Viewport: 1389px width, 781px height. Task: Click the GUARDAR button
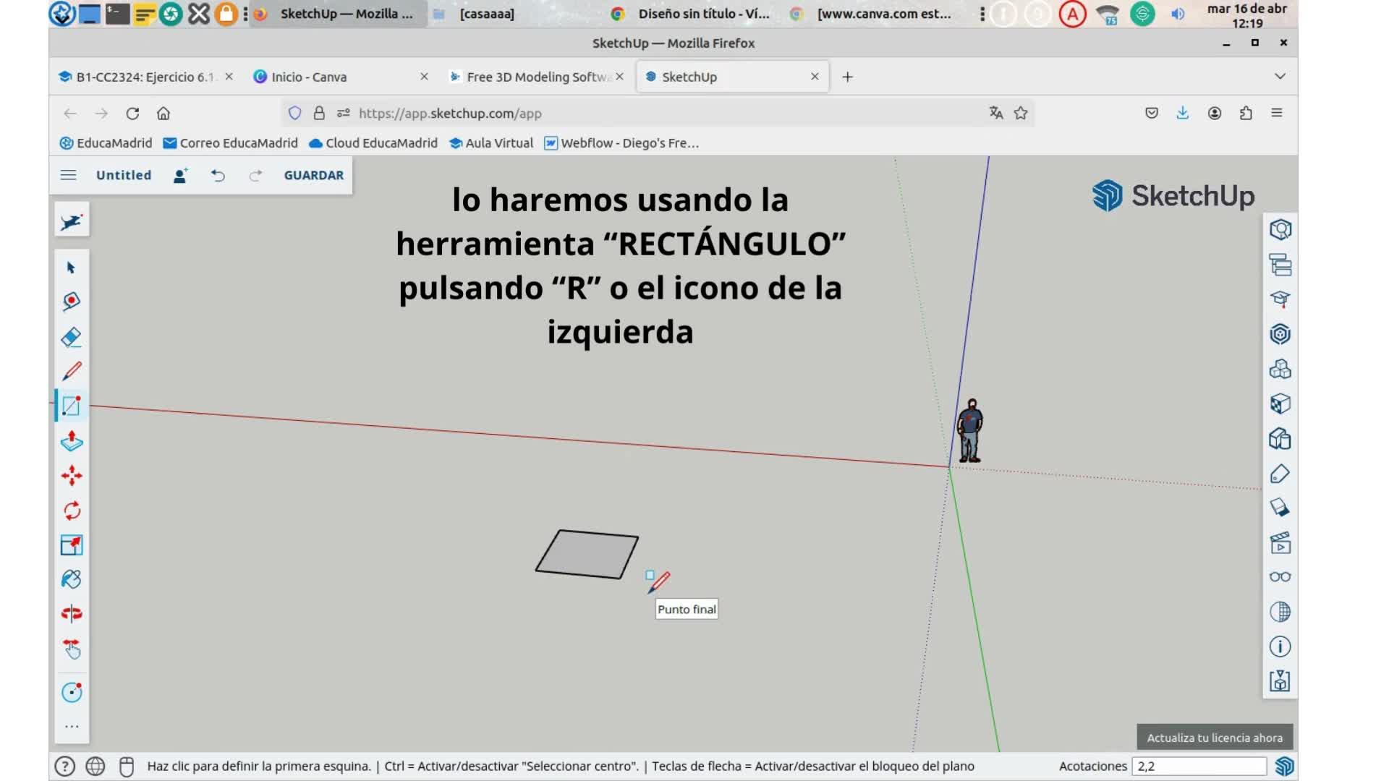tap(314, 175)
